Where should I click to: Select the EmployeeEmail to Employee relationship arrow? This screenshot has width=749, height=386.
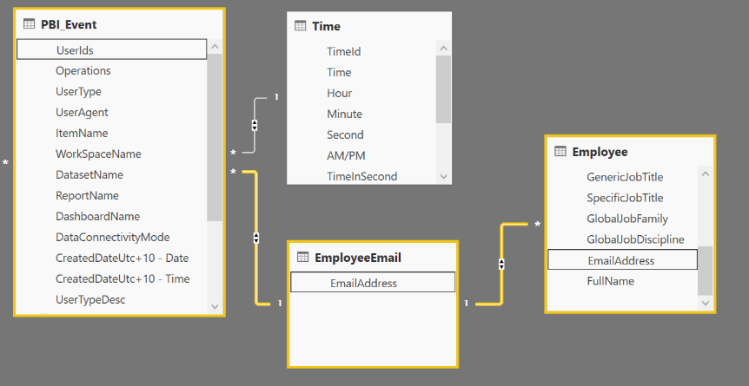[x=501, y=264]
